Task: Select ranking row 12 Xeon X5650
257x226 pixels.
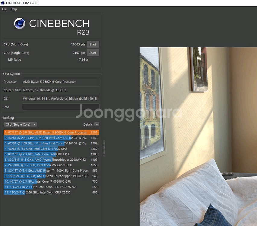Action: (51, 193)
